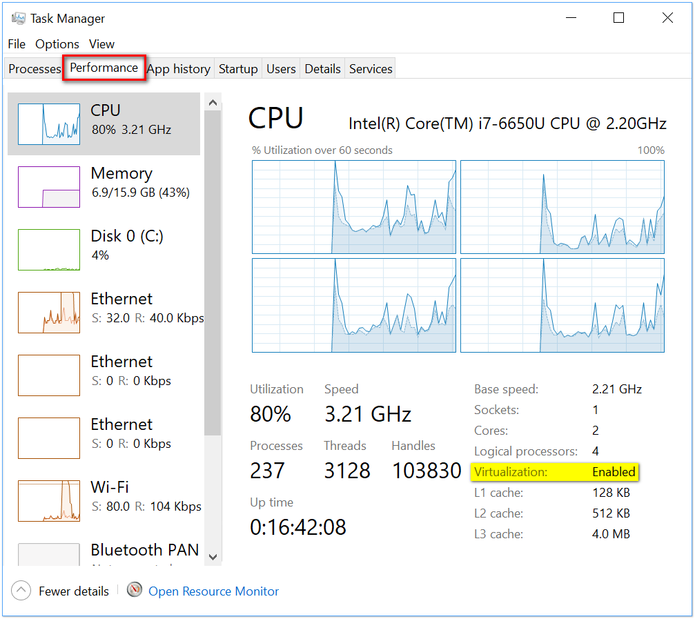
Task: Click the Virtualization: Enabled row
Action: pyautogui.click(x=554, y=472)
